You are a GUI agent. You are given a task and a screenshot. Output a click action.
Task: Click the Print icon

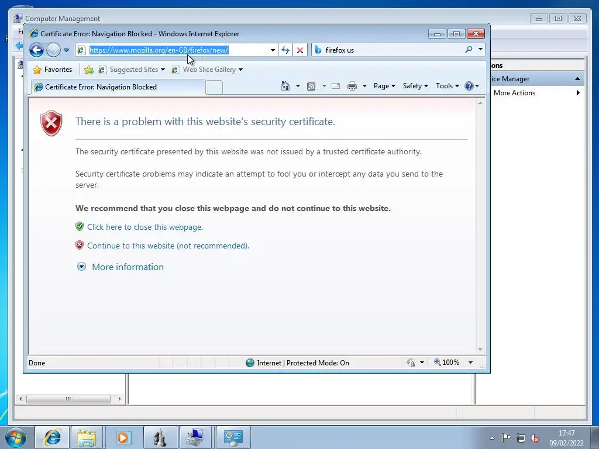[x=352, y=87]
